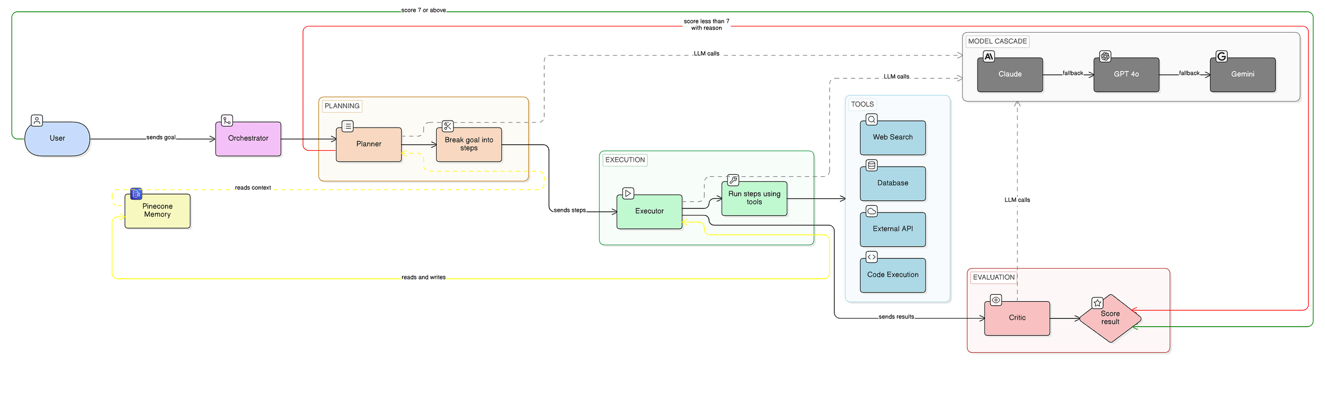
Task: Select the User node
Action: [57, 139]
